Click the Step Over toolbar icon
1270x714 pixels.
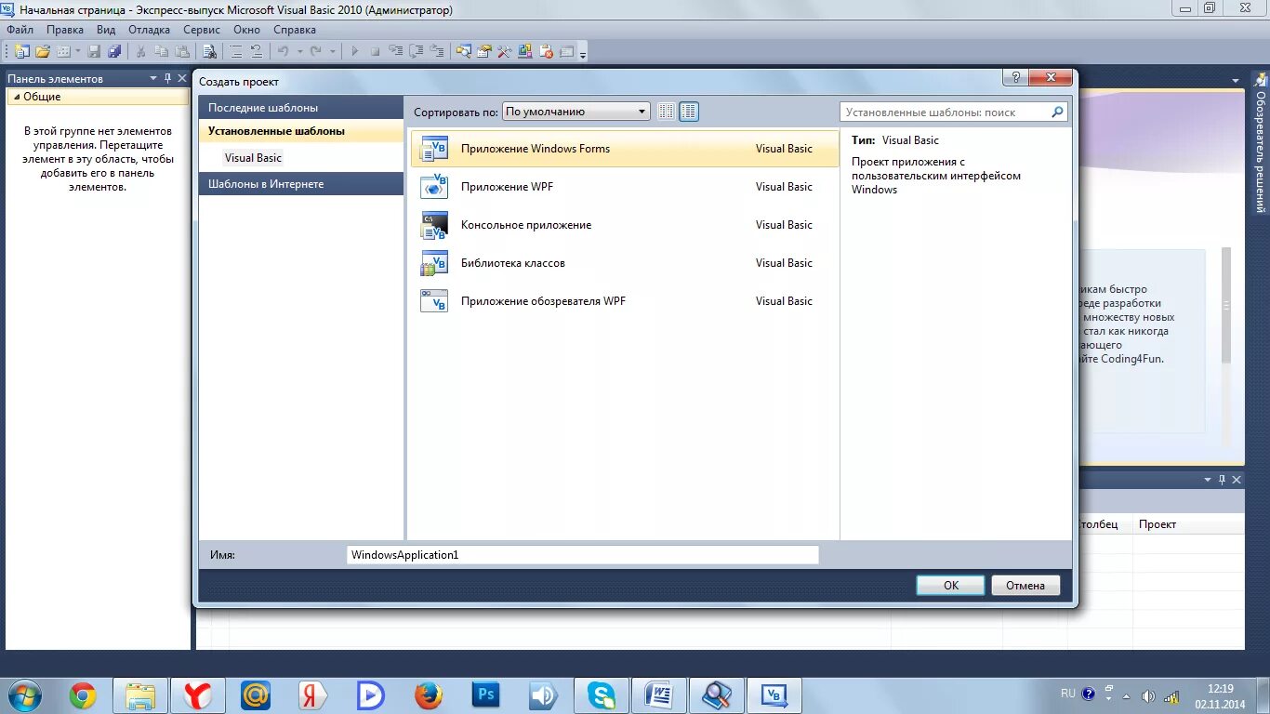pyautogui.click(x=416, y=51)
